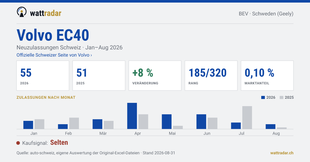310x162 pixels.
Task: Click the Marktanteil card showing 0,10 %
Action: tap(267, 76)
